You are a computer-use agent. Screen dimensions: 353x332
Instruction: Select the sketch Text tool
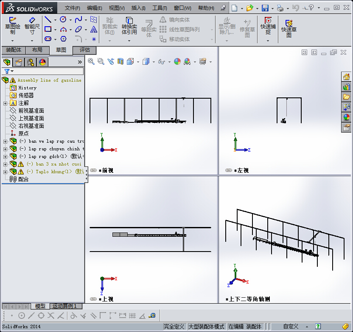pyautogui.click(x=94, y=29)
